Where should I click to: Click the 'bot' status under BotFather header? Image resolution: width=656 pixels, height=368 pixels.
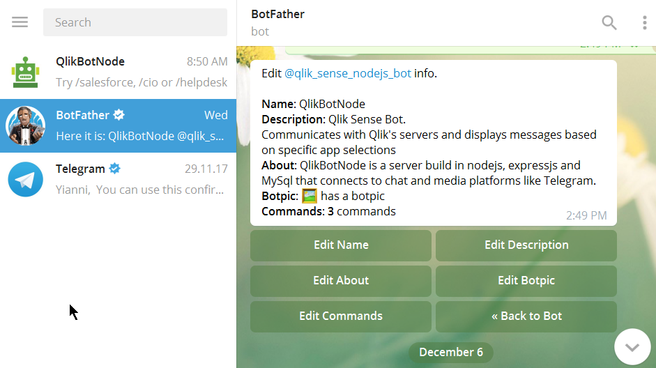tap(260, 32)
